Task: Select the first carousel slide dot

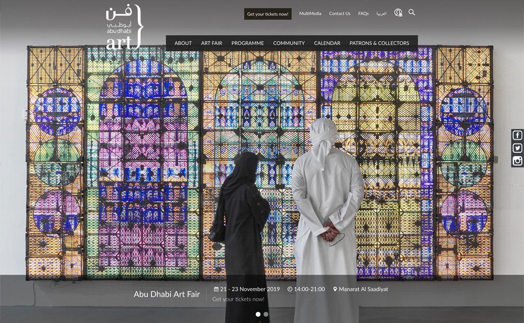Action: (x=258, y=314)
